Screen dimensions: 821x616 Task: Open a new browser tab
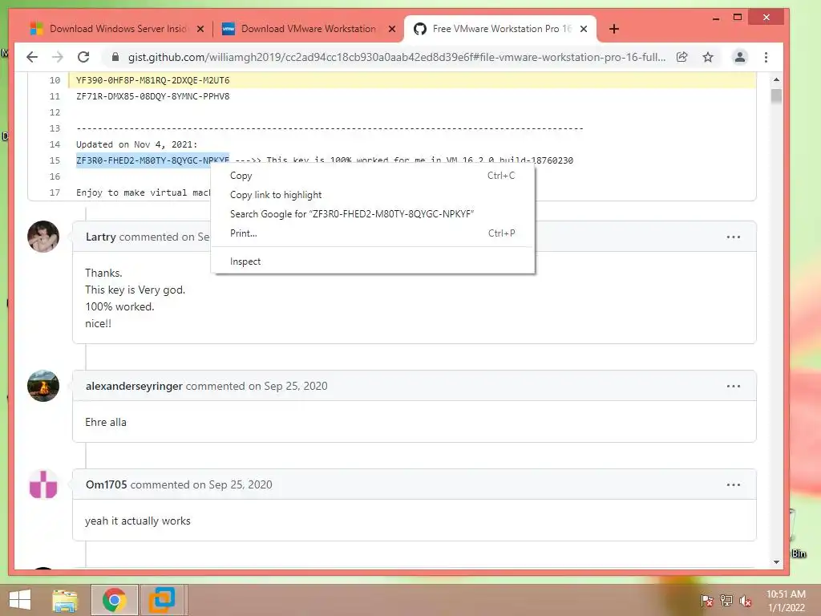[x=614, y=29]
